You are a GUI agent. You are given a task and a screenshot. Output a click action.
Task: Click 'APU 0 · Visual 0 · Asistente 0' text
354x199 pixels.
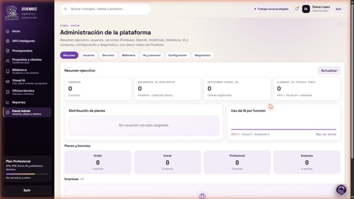tap(250, 134)
